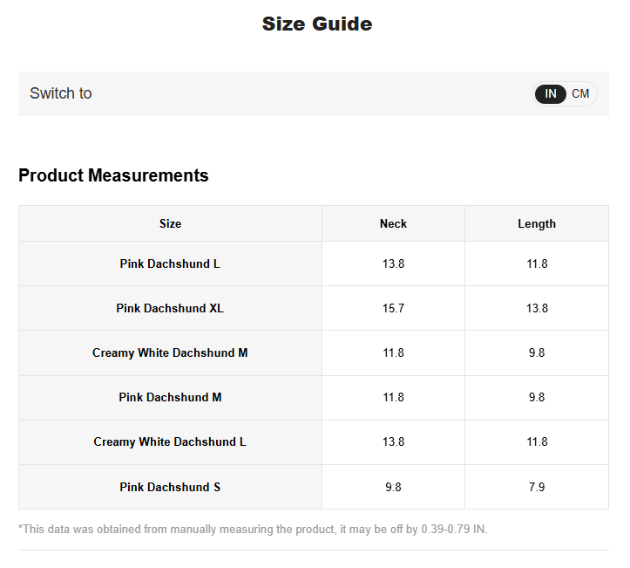Click the Size Guide title
The height and width of the screenshot is (568, 630).
point(317,24)
